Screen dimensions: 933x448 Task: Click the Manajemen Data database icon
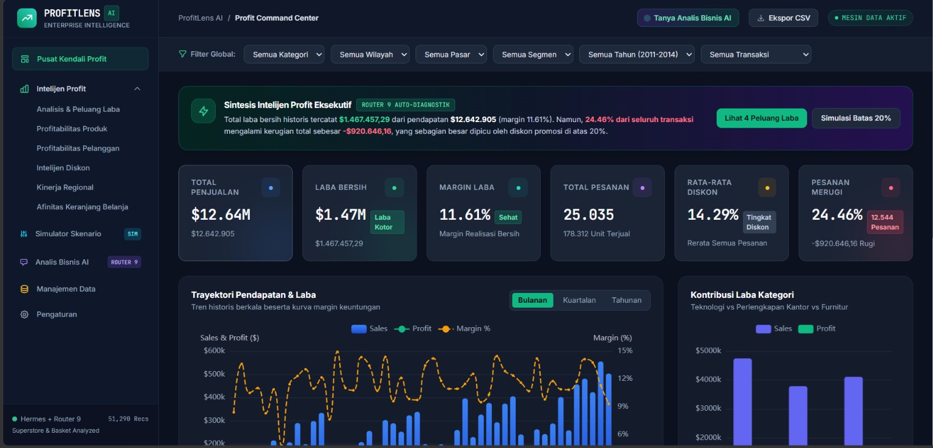(24, 289)
